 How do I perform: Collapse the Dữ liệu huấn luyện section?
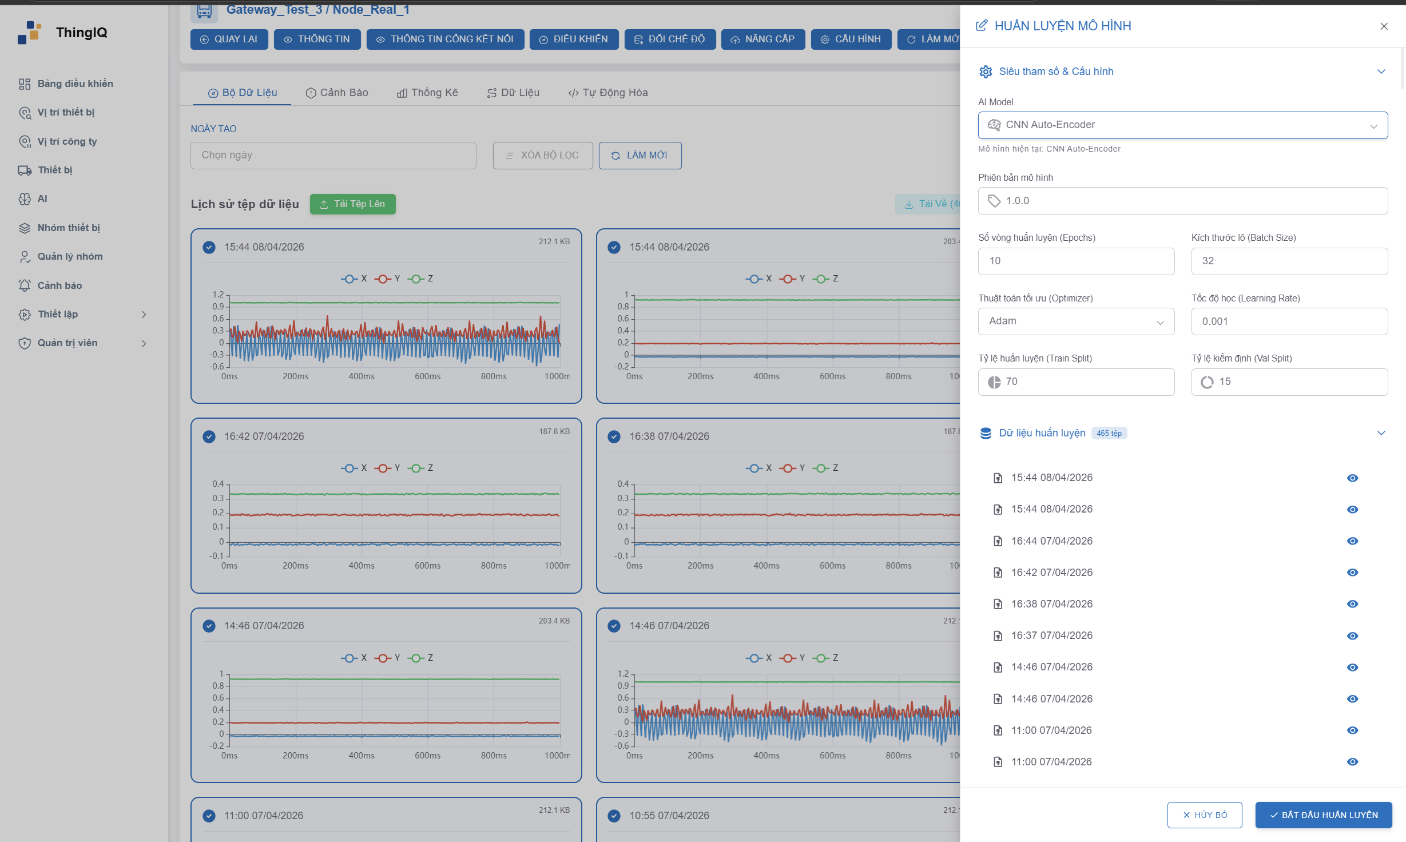tap(1381, 433)
